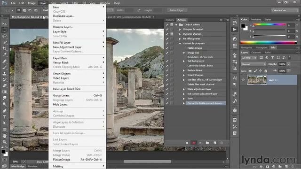The image size is (301, 169).
Task: Switch to the Channels tab
Action: 256,53
